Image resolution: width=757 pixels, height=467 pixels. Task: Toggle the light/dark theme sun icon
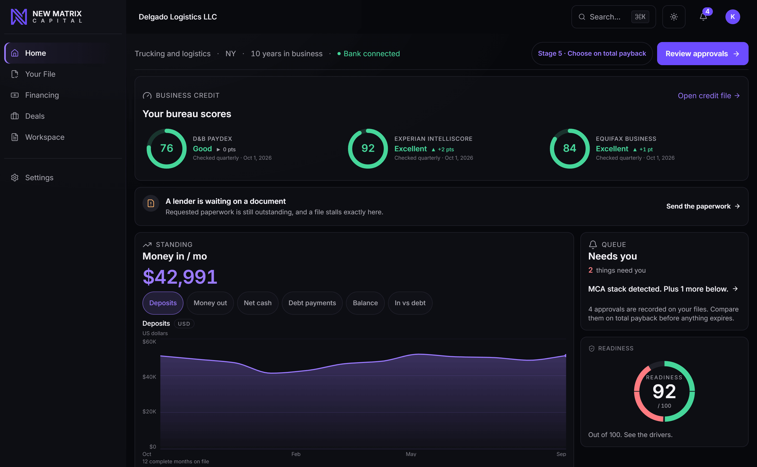(x=673, y=17)
